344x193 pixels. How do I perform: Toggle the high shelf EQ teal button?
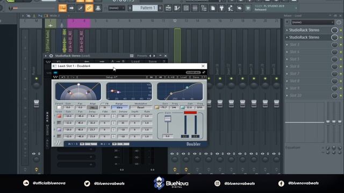coord(183,107)
